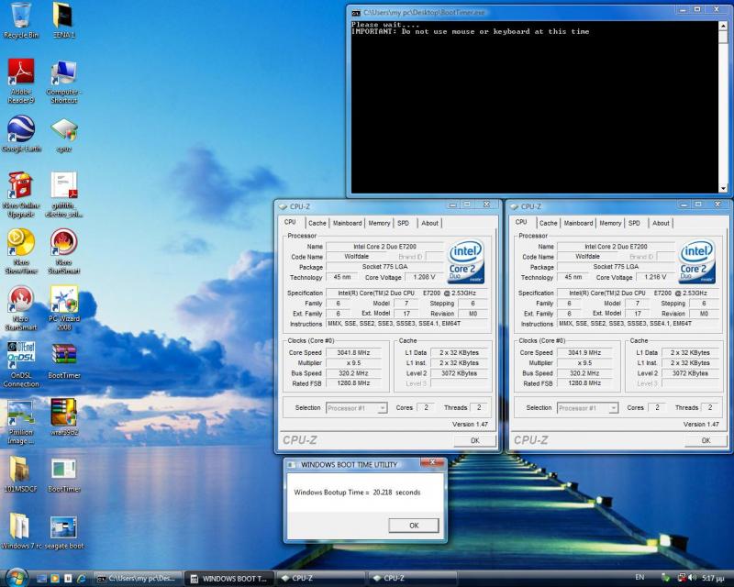Screen dimensions: 734x587
Task: Select the BootTimer WinRAR archive icon
Action: coord(63,360)
